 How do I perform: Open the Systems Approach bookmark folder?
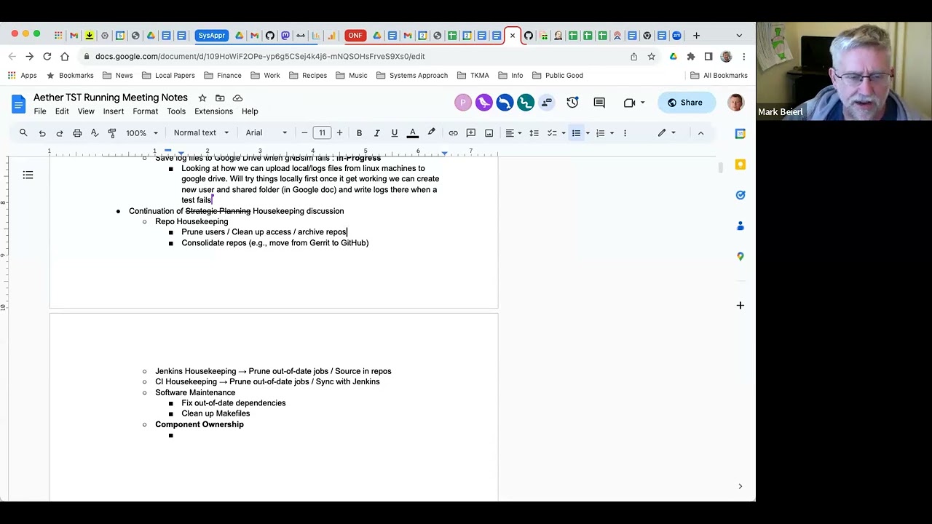(411, 75)
